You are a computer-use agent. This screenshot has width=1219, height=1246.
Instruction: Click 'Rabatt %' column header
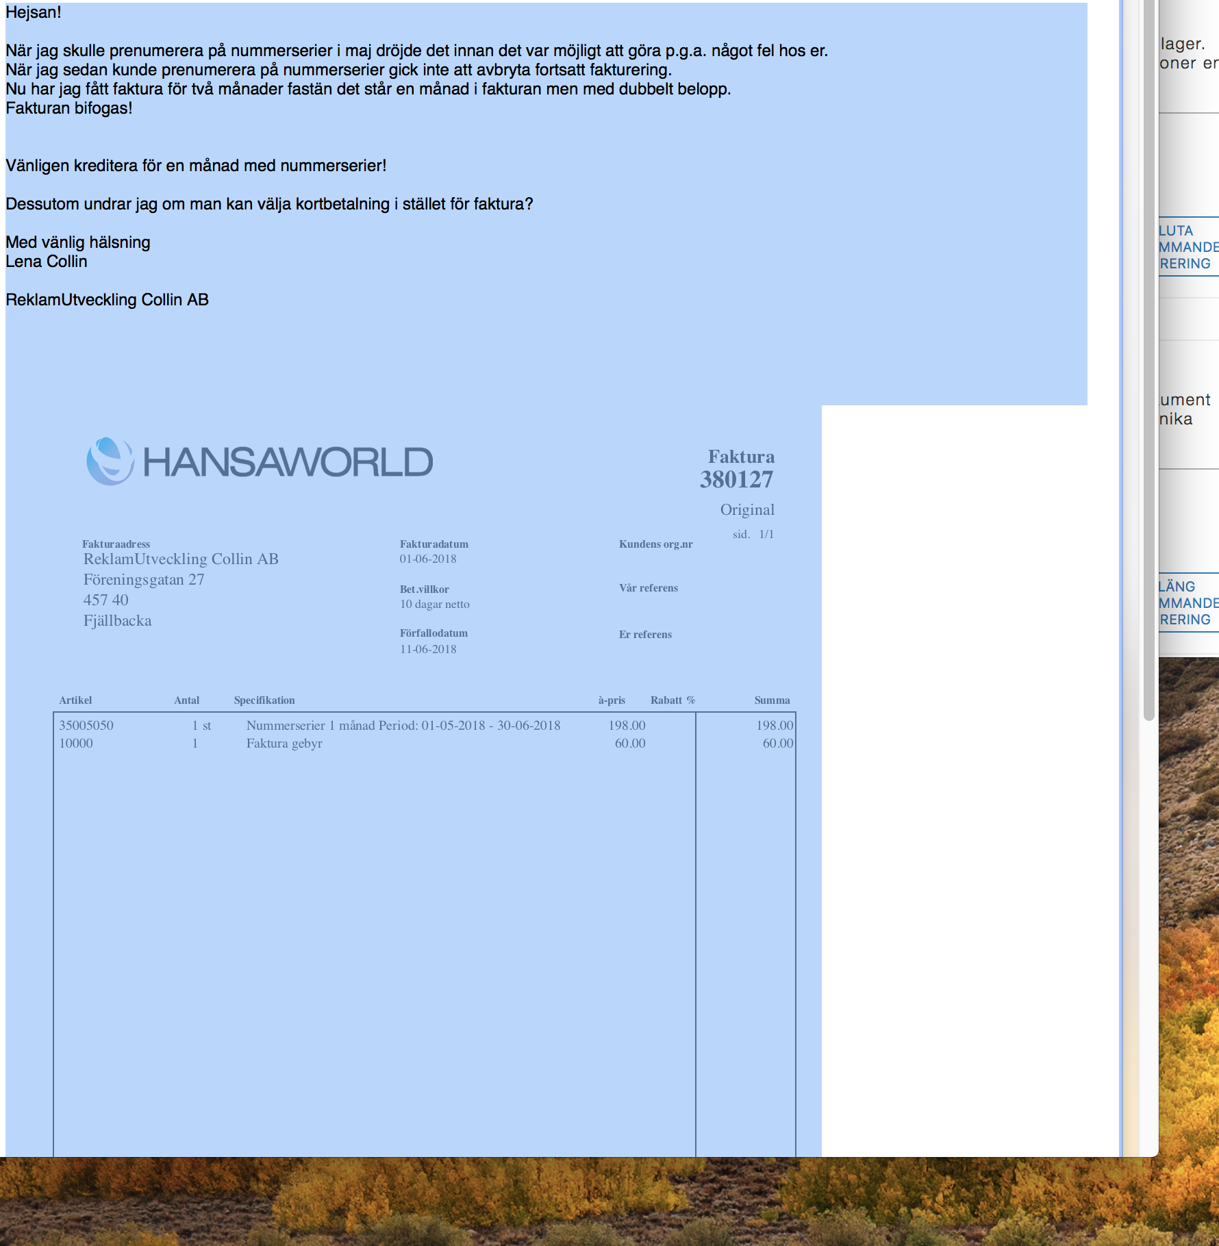coord(673,700)
